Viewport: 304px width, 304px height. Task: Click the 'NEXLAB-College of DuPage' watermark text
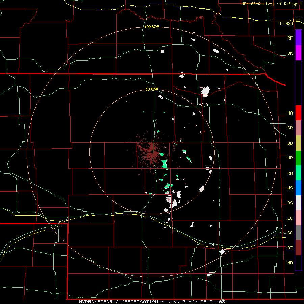pos(270,4)
